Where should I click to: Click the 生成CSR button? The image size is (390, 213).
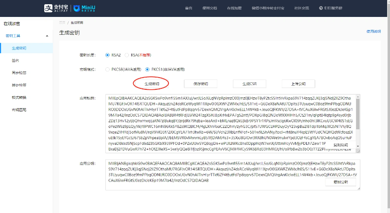pyautogui.click(x=249, y=84)
